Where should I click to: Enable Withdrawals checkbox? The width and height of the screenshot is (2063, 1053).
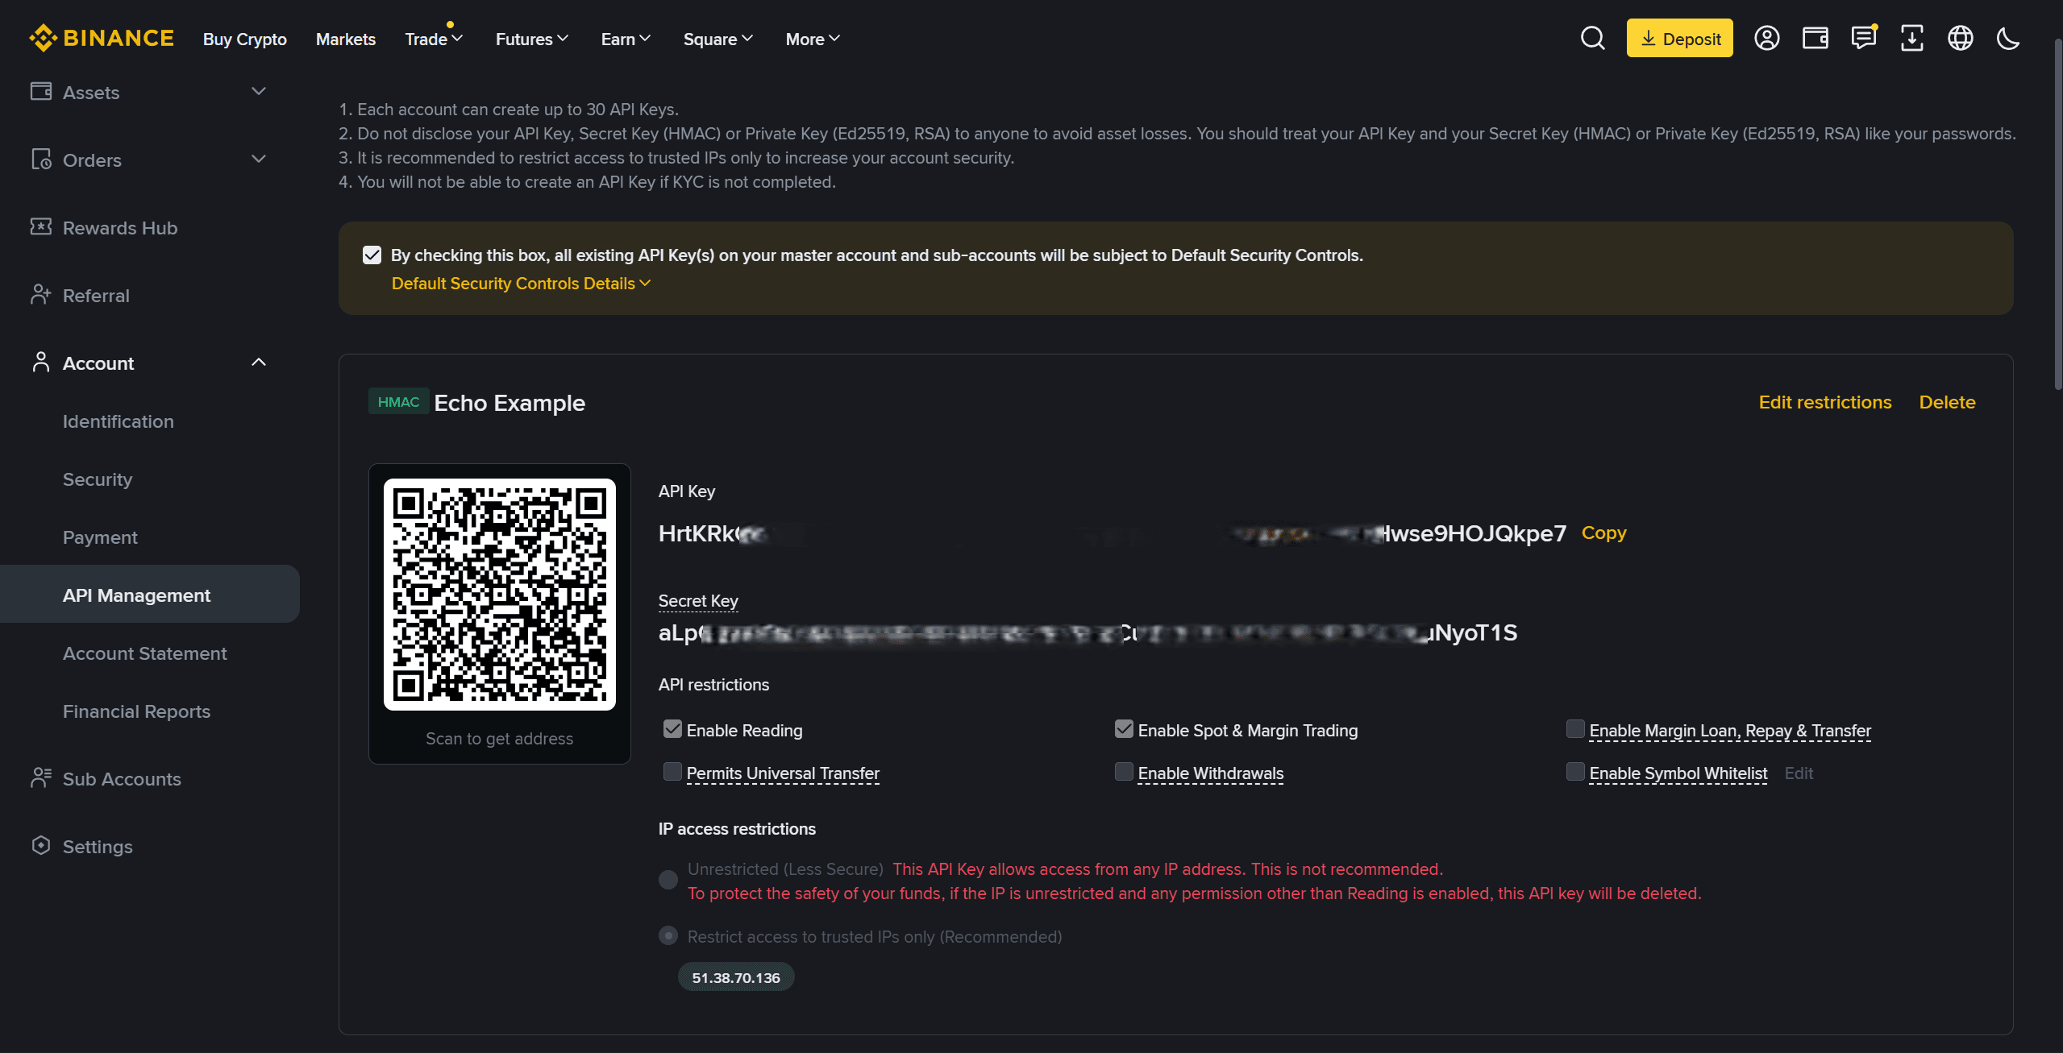pyautogui.click(x=1124, y=772)
